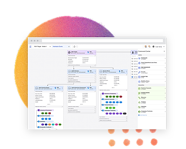Open the 2021 Target model dropdown
The height and width of the screenshot is (149, 186).
click(x=42, y=47)
